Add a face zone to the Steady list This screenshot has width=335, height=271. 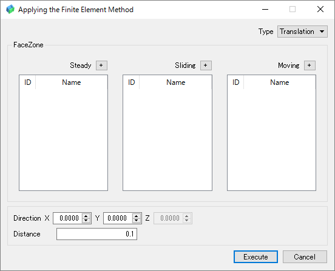(101, 65)
